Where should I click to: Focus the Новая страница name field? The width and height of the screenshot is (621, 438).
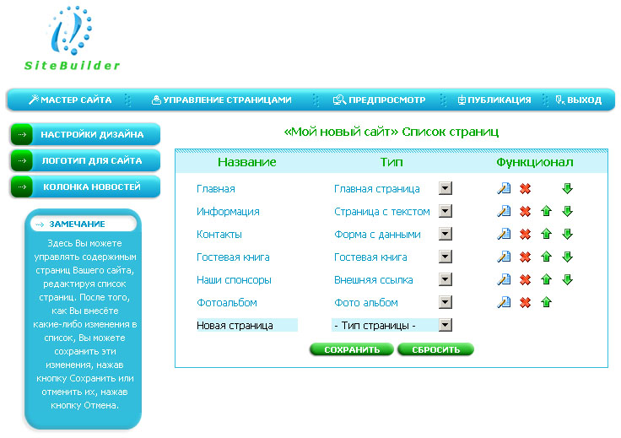tap(247, 325)
